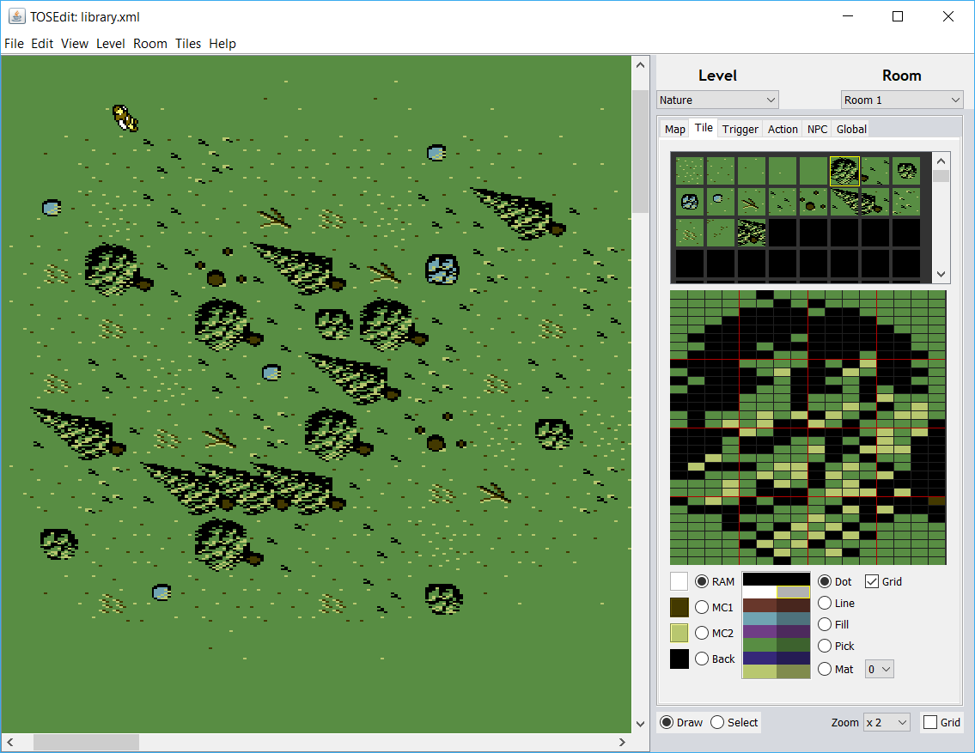
Task: Click the dark brown MC1 color swatch
Action: (679, 607)
